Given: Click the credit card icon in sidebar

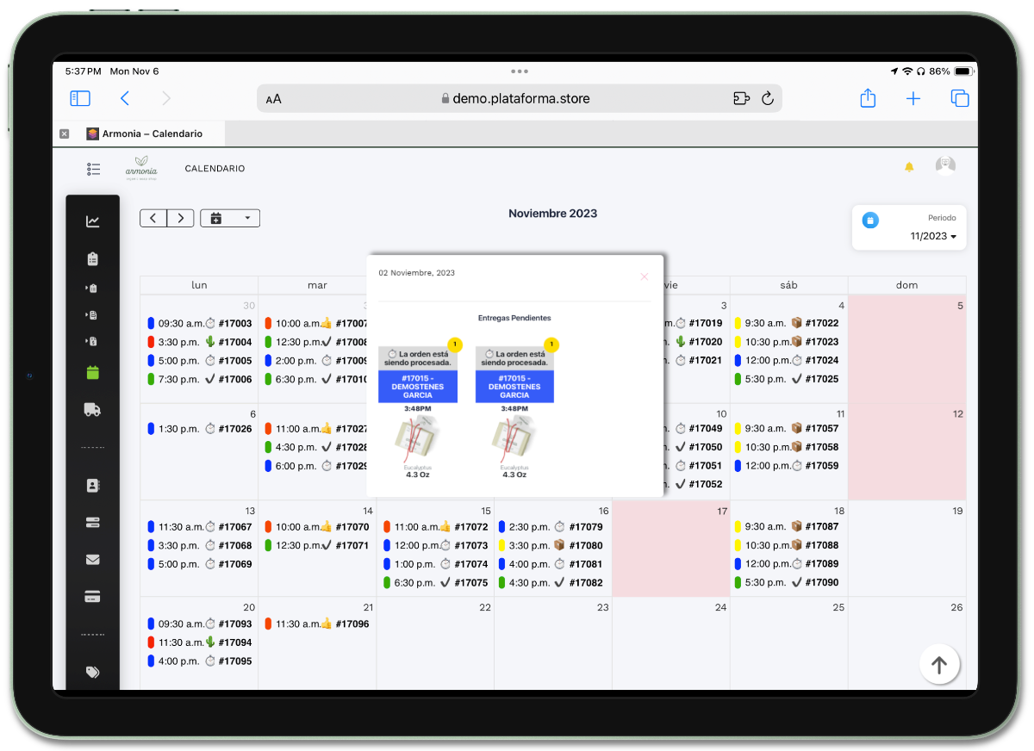Looking at the screenshot, I should 93,596.
